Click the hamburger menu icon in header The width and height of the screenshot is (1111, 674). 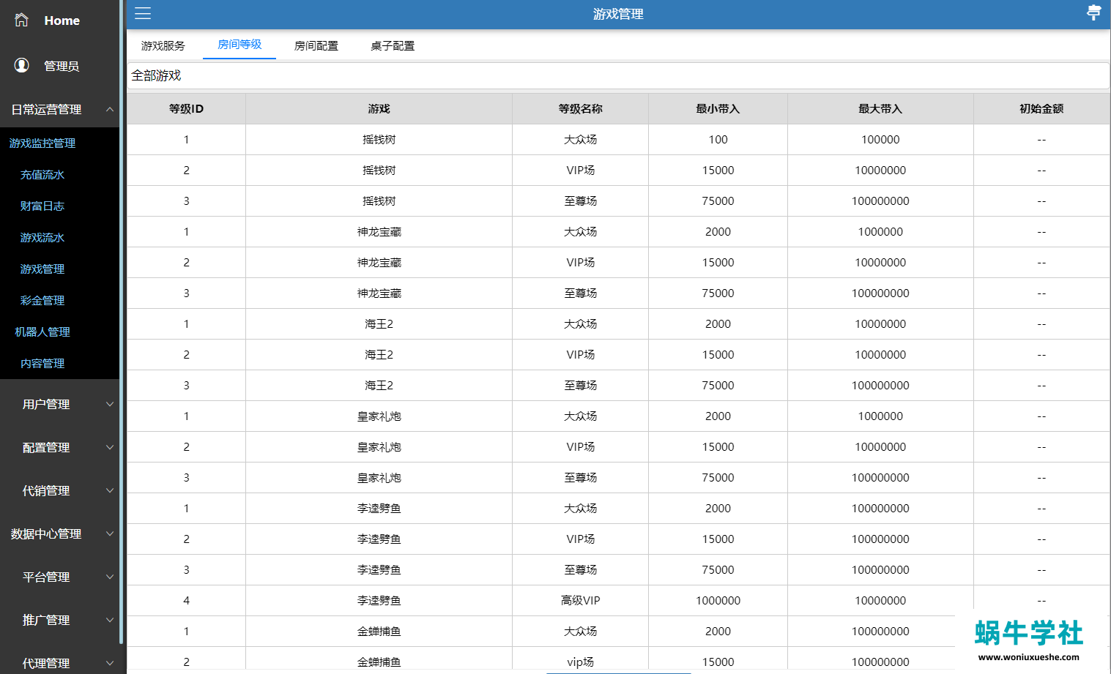coord(143,14)
